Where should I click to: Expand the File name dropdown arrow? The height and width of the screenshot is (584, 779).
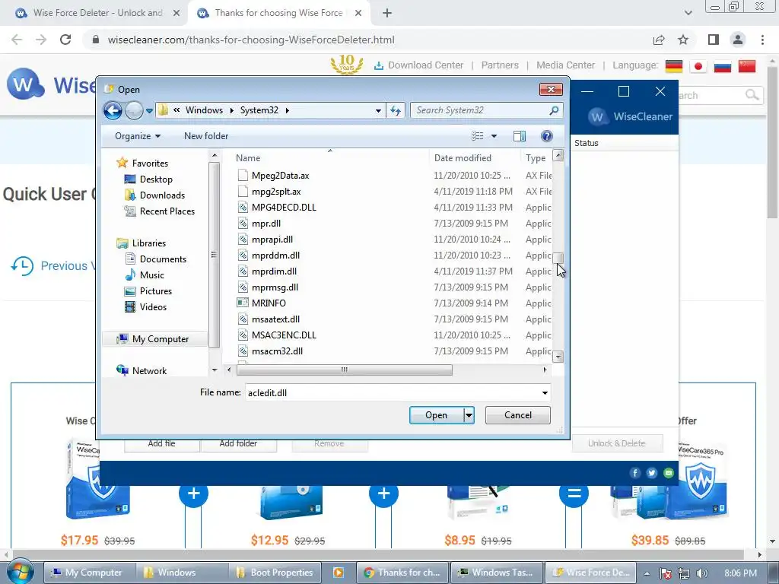[545, 393]
